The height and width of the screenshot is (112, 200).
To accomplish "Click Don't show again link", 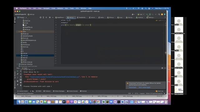I will coord(144,87).
